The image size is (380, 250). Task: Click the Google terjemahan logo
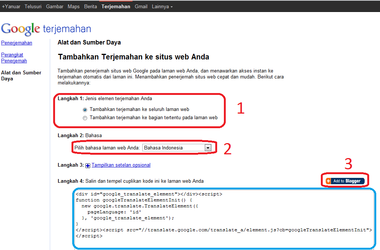(46, 29)
